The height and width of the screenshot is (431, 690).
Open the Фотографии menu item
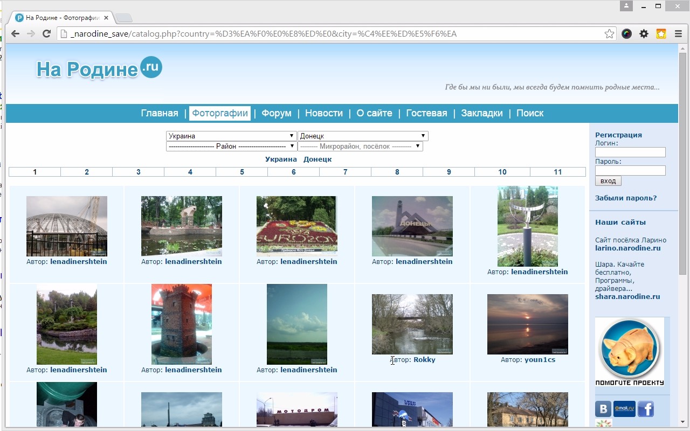(220, 113)
